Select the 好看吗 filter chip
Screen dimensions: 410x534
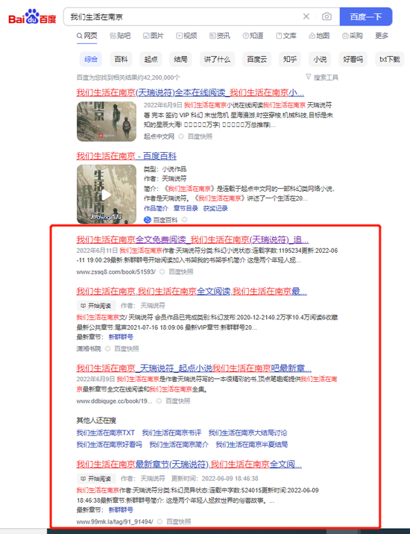click(x=353, y=59)
